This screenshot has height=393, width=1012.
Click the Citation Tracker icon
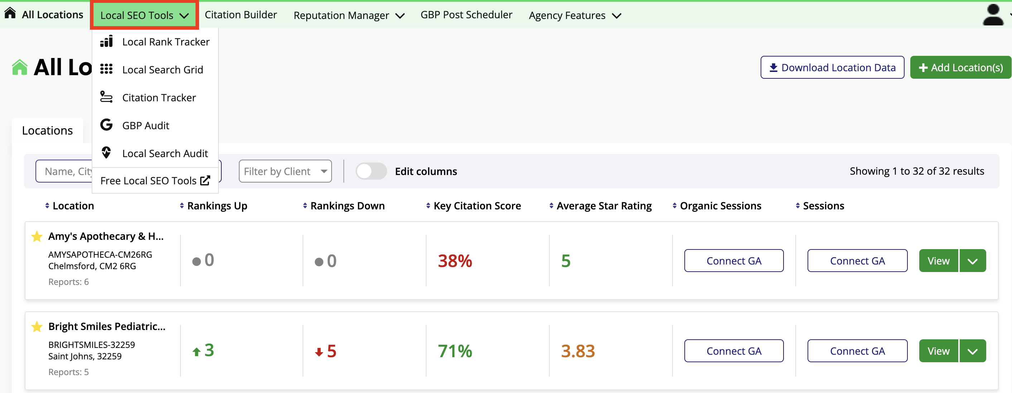point(106,97)
